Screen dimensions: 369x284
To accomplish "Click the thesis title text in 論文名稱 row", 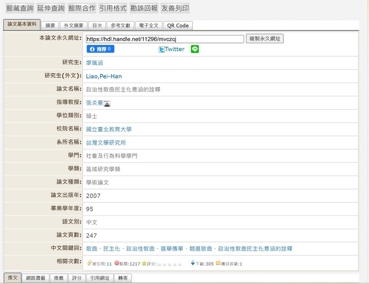I will (x=123, y=90).
